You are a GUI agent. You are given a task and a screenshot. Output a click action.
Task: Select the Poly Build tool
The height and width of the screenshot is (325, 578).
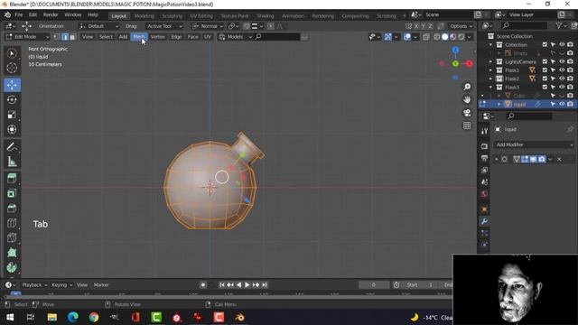pos(12,253)
